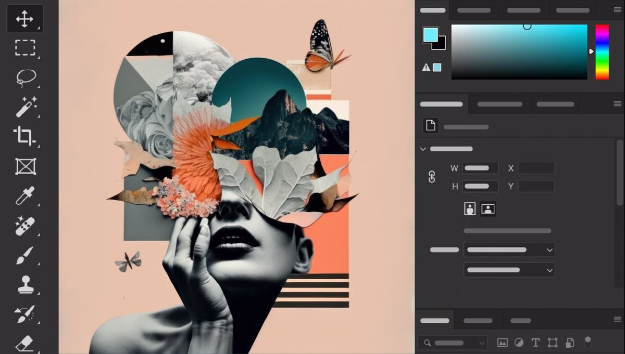The width and height of the screenshot is (625, 354).
Task: Select the Move tool
Action: 24,19
